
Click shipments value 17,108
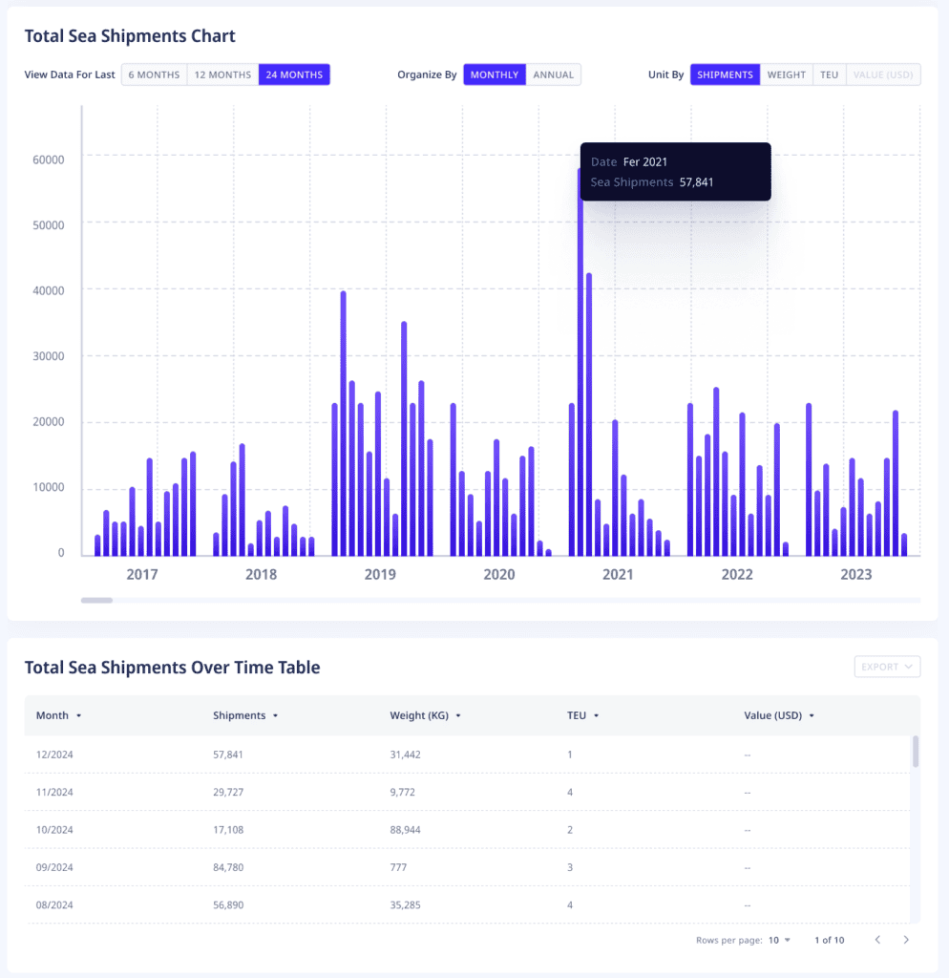(x=228, y=830)
